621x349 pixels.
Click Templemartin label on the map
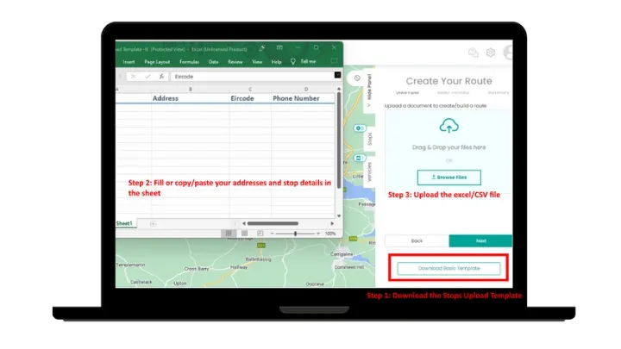(130, 265)
